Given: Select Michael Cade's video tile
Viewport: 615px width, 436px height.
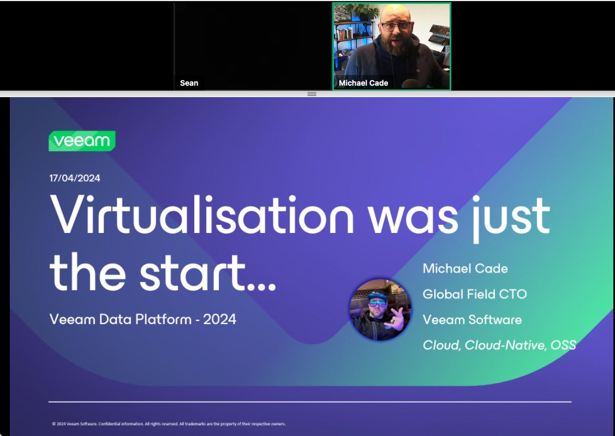Looking at the screenshot, I should (x=391, y=47).
